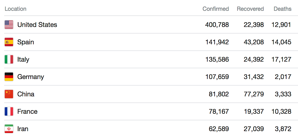Viewport: 298px width, 136px height.
Task: Select the Germany country name
Action: pos(30,77)
